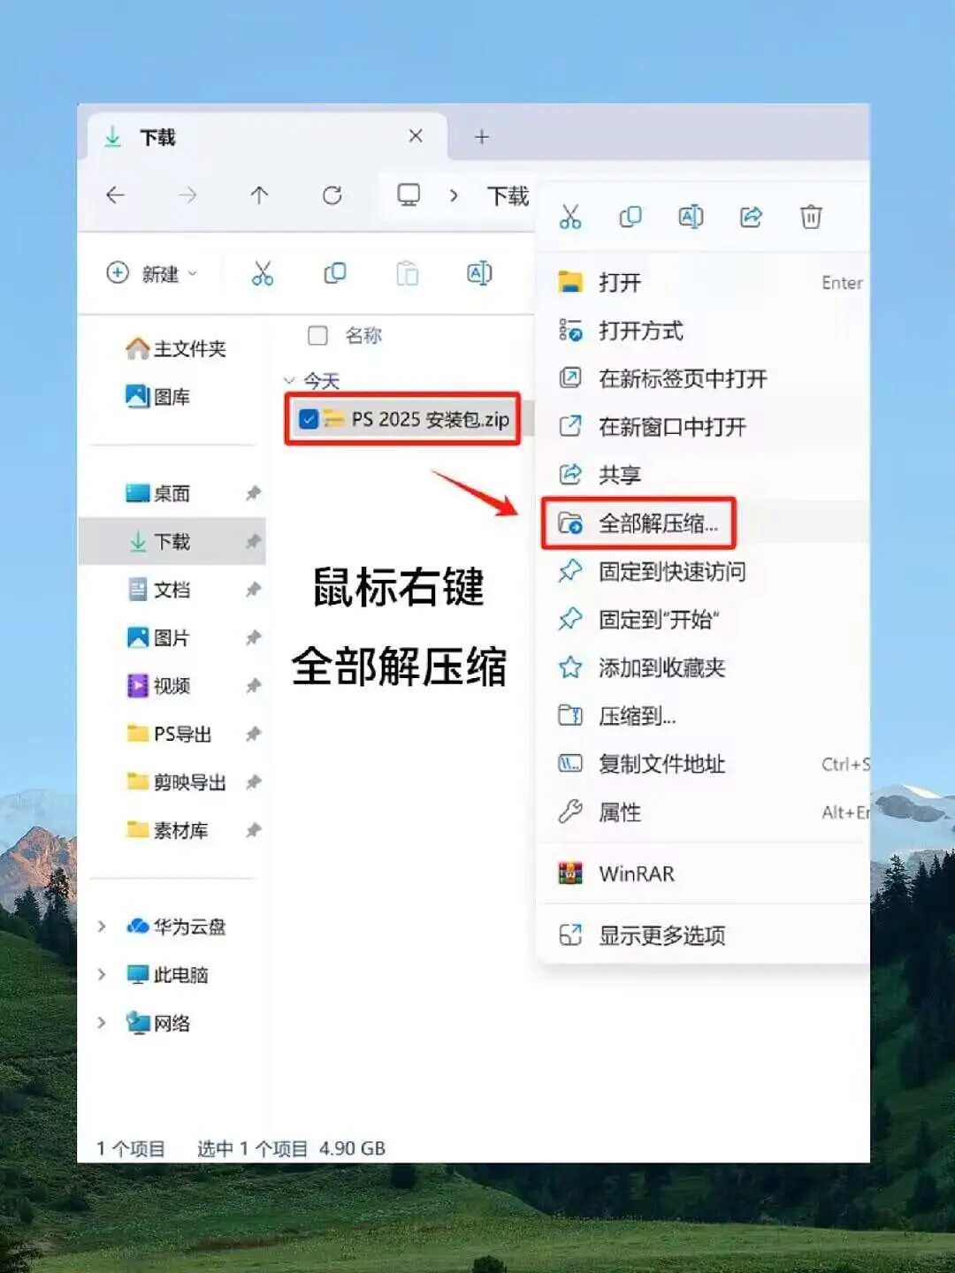Viewport: 955px width, 1273px height.
Task: Click the Up navigation arrow
Action: tap(259, 195)
